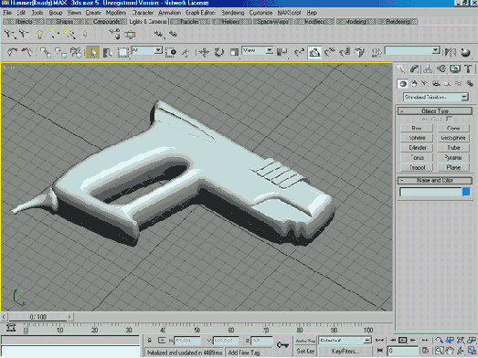Screen dimensions: 478x358
Task: Select the Select Object arrow tool
Action: [x=93, y=52]
